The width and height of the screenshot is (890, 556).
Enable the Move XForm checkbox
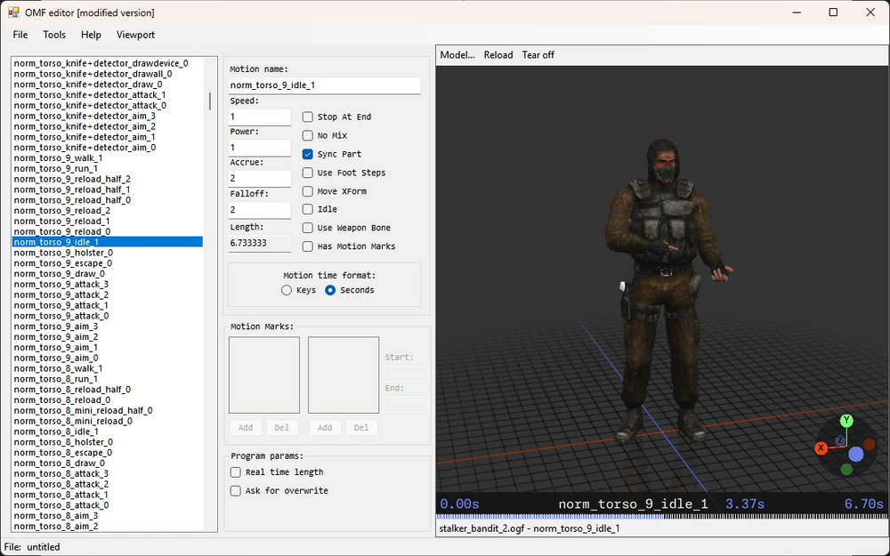(x=308, y=191)
